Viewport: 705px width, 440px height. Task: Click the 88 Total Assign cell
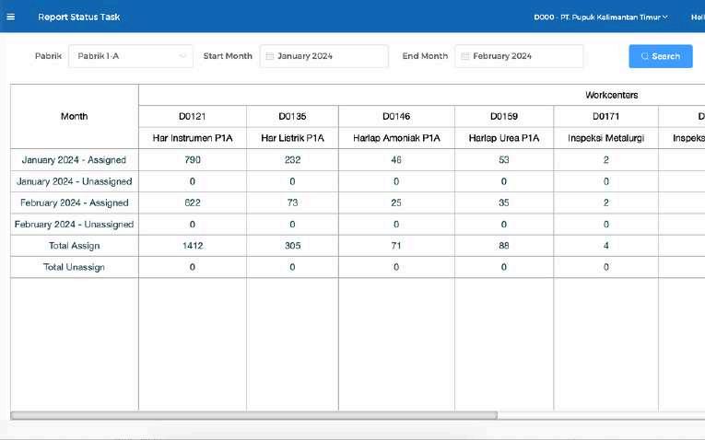point(504,246)
